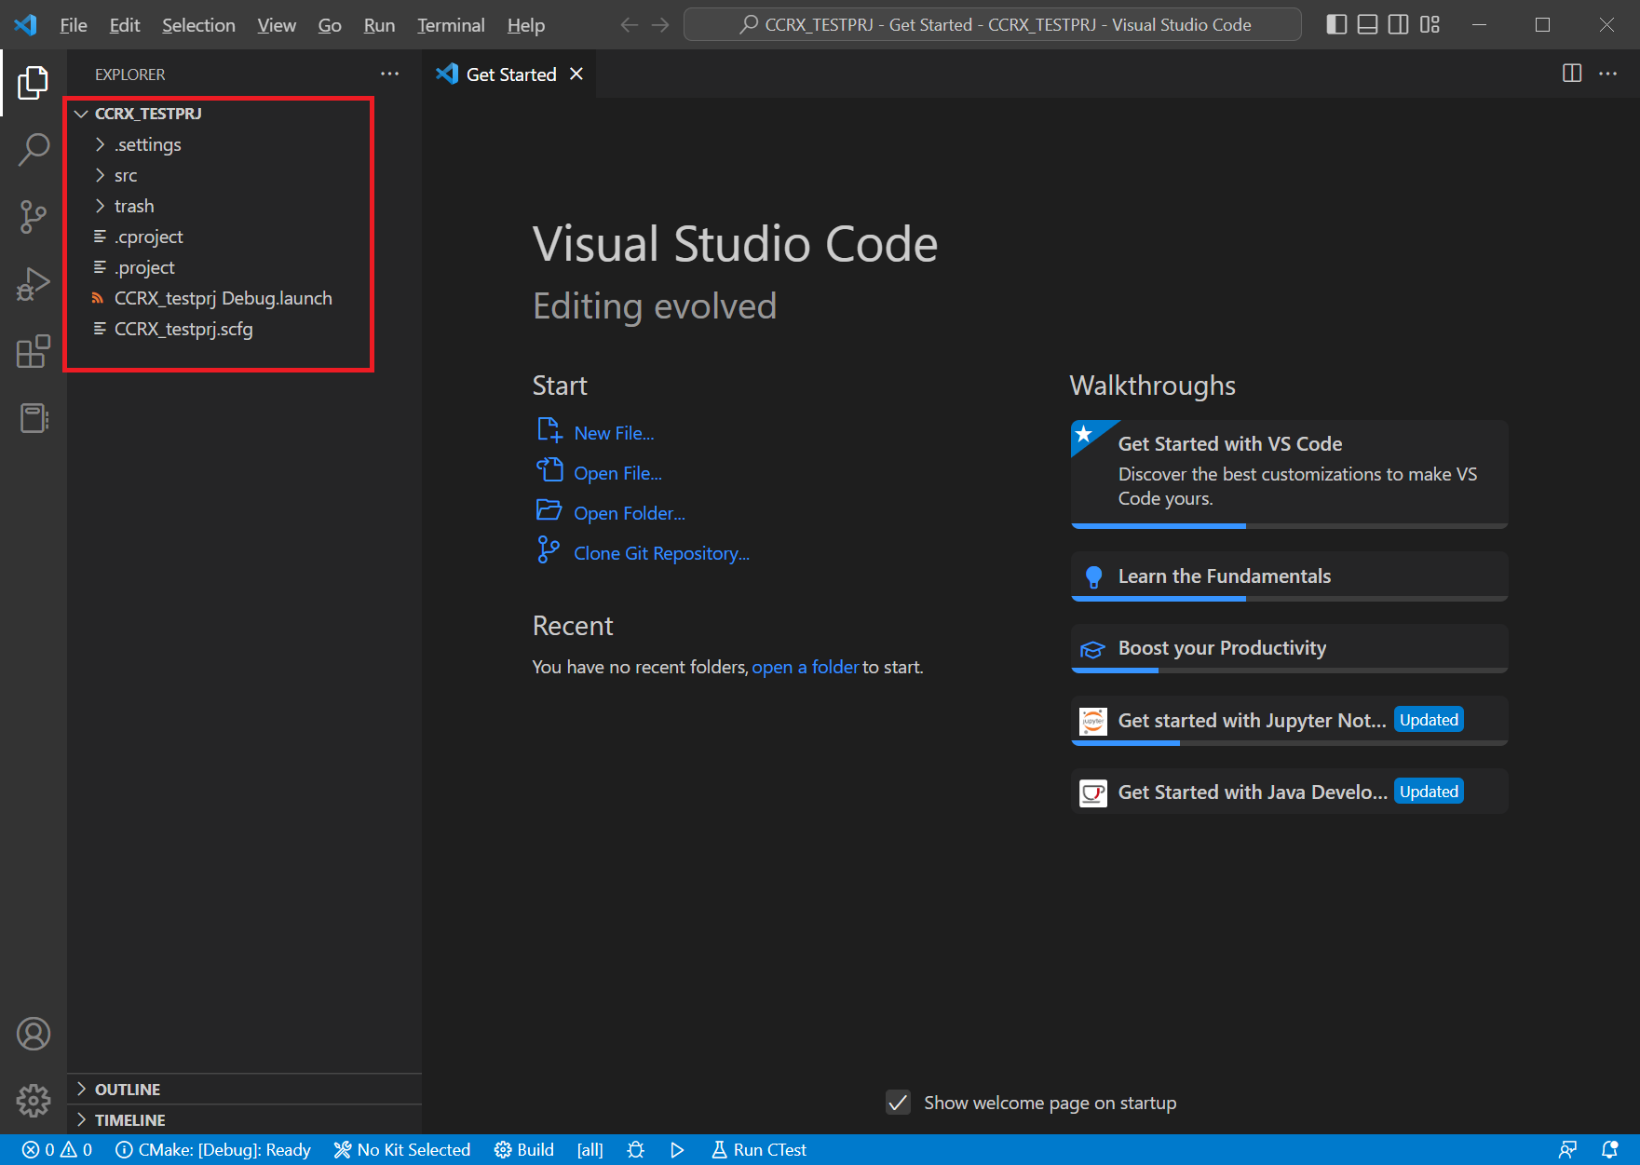
Task: Open Manage gear icon at bottom left
Action: [34, 1101]
